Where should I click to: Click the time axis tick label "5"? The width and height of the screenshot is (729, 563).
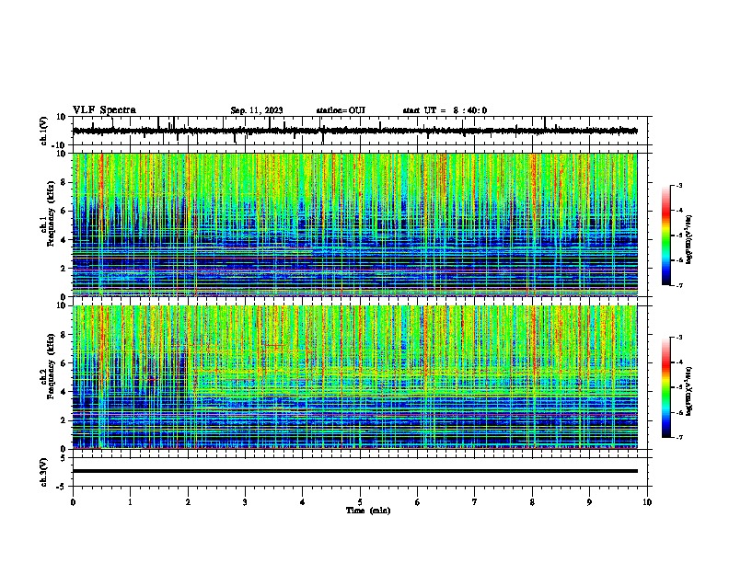point(360,502)
